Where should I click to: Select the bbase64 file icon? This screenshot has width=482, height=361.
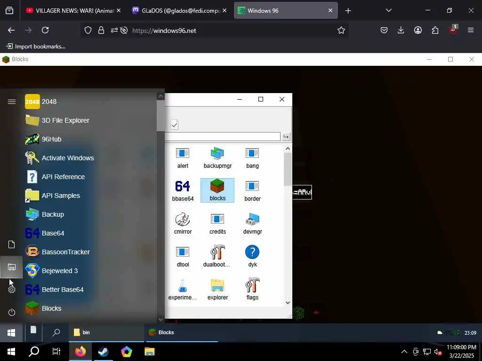point(183,191)
